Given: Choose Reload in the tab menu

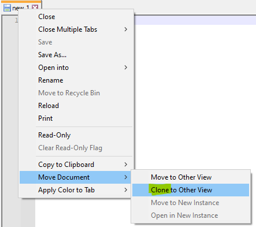Looking at the screenshot, I should pos(76,106).
